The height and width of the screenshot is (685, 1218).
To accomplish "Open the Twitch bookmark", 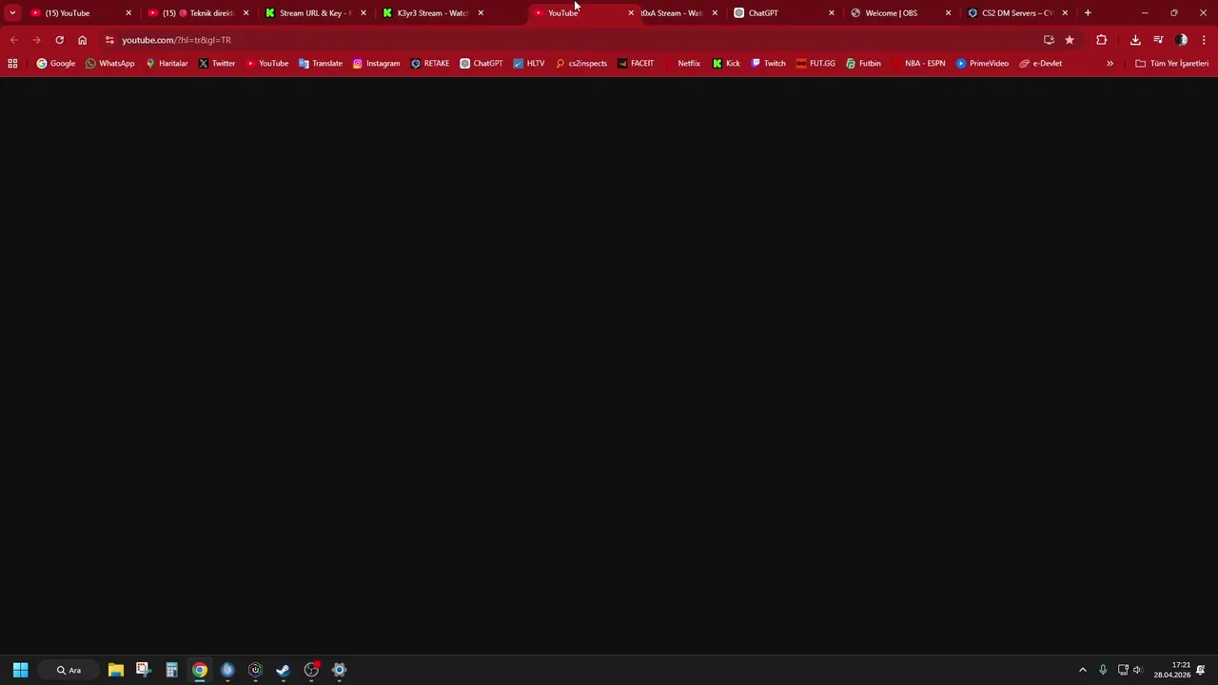I will click(x=769, y=64).
